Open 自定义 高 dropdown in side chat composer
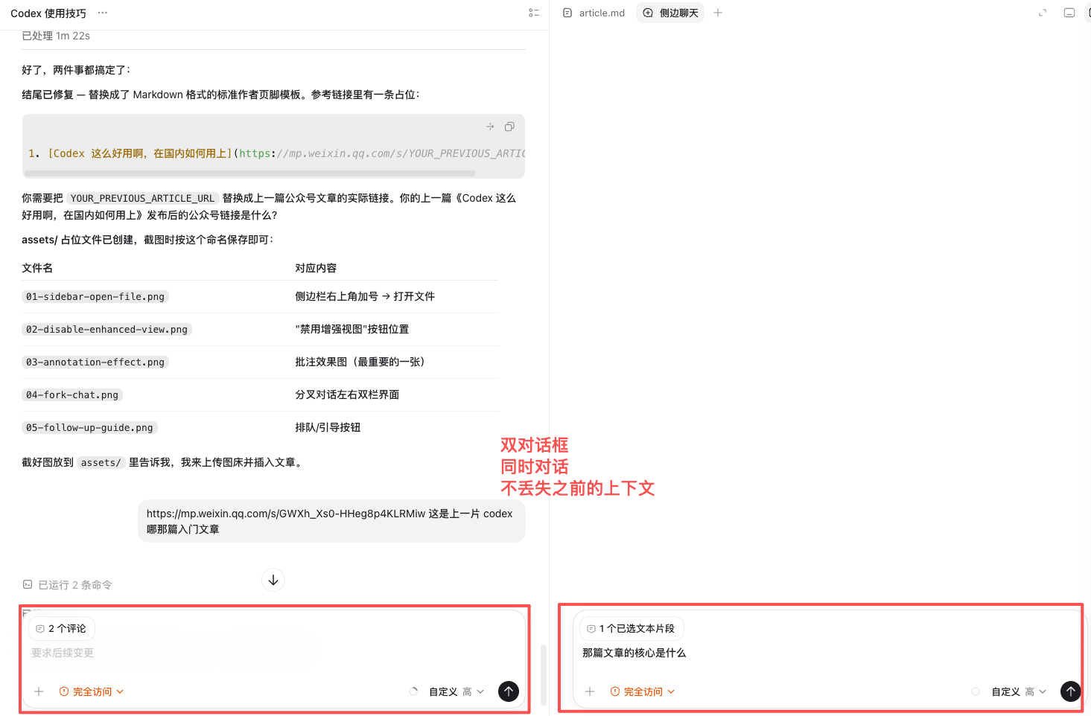Image resolution: width=1091 pixels, height=716 pixels. (x=1019, y=691)
